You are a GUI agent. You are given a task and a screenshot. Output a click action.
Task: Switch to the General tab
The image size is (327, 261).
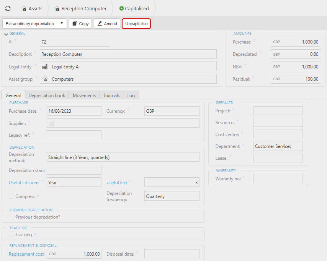tap(13, 95)
